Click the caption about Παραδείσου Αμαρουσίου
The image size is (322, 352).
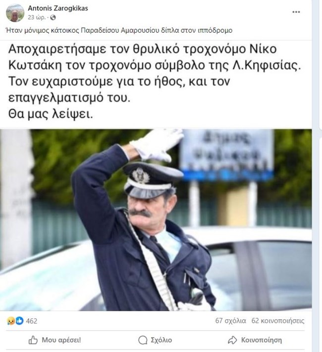point(119,30)
